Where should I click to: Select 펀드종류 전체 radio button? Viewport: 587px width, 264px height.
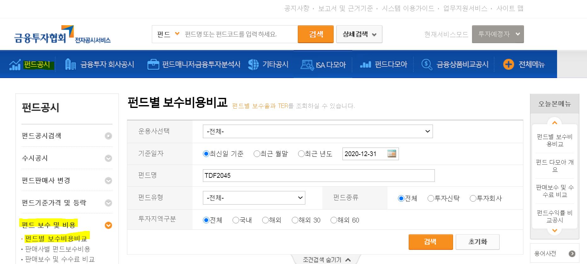click(x=401, y=198)
